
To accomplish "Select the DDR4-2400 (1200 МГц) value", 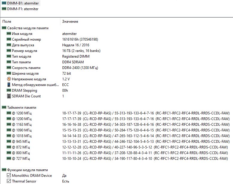I will pyautogui.click(x=80, y=68).
